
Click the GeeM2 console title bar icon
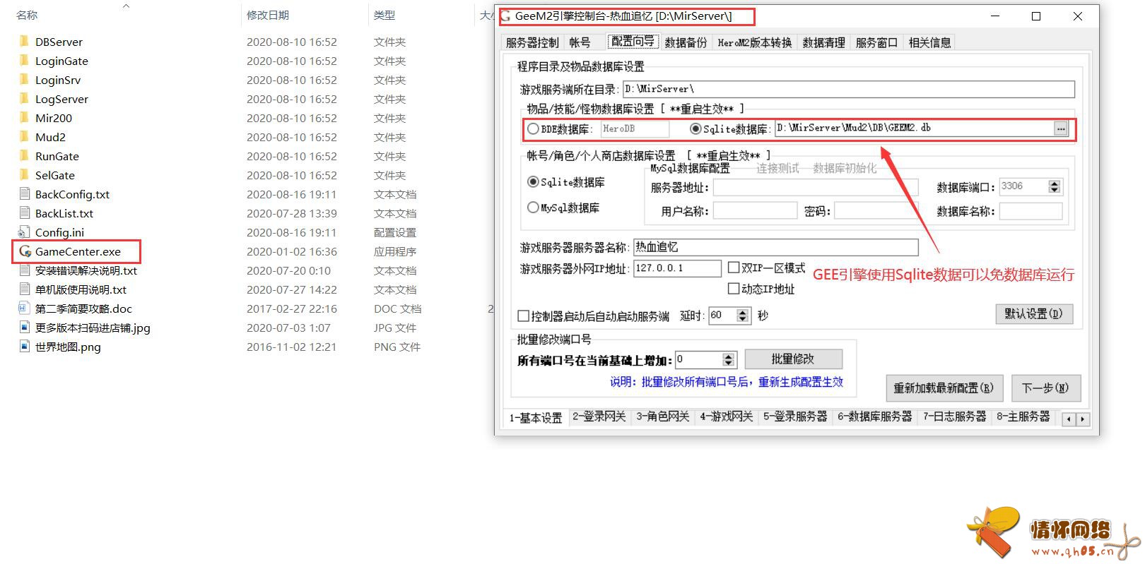click(x=506, y=16)
